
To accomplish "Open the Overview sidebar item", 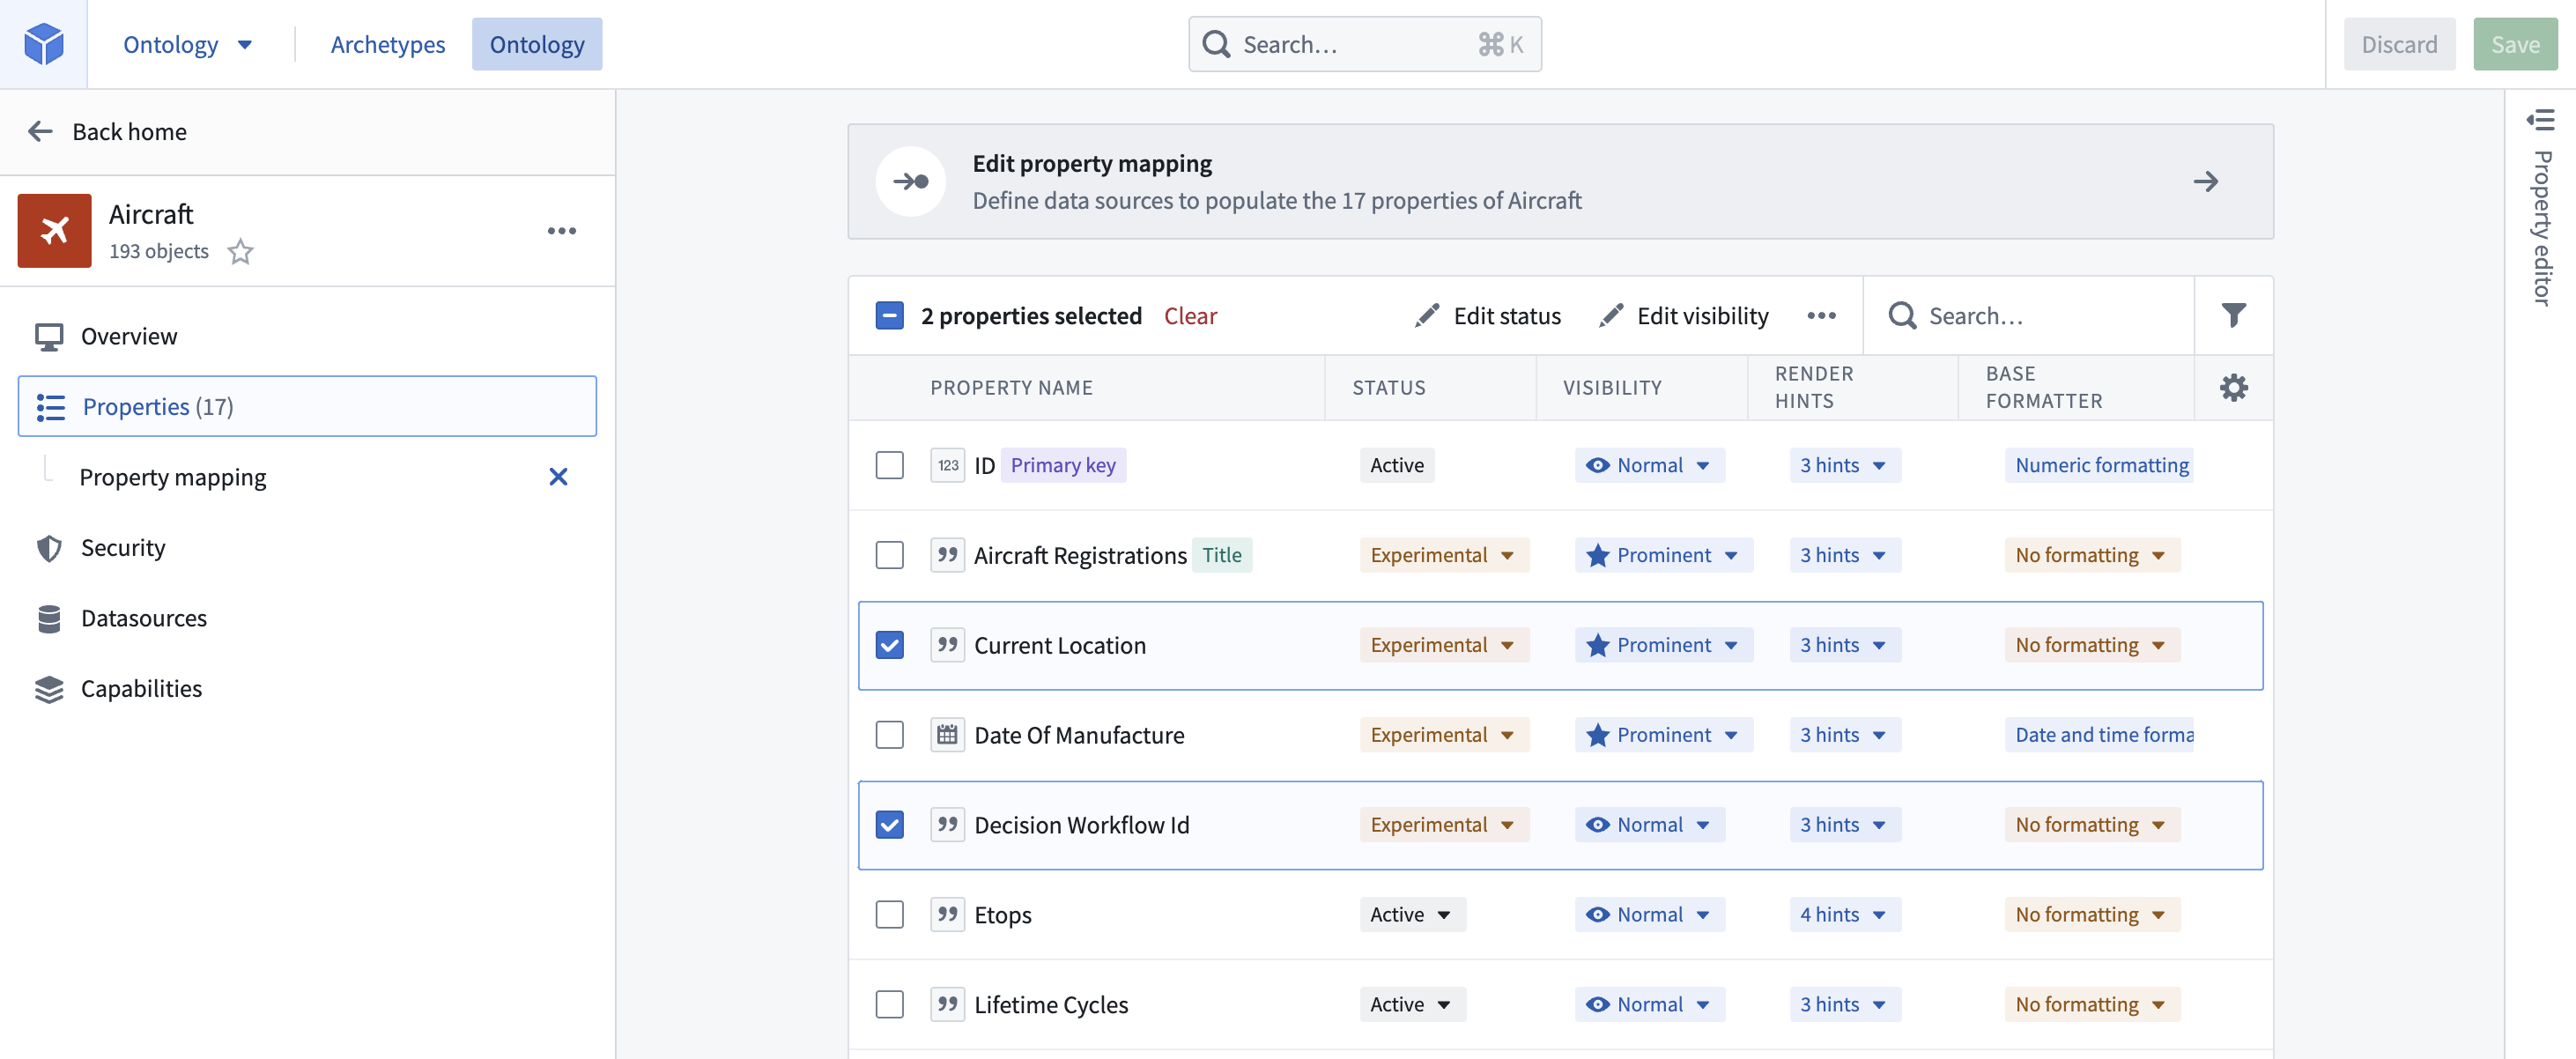I will pyautogui.click(x=307, y=336).
